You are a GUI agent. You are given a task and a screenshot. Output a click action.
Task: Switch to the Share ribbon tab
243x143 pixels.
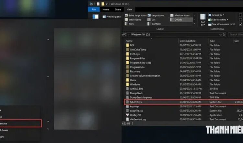click(118, 9)
